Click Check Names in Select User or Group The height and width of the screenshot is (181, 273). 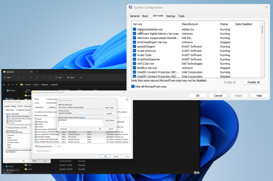pyautogui.click(x=109, y=120)
